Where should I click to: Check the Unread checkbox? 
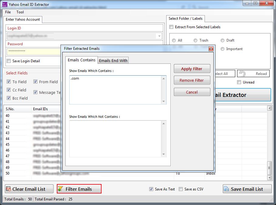click(239, 82)
